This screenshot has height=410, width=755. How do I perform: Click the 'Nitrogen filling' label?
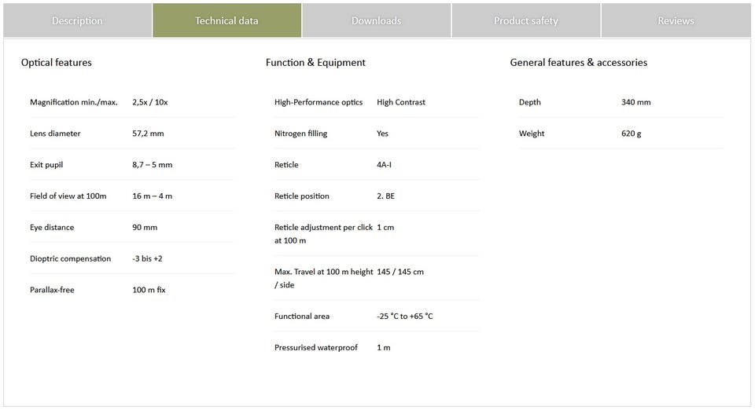(x=301, y=134)
